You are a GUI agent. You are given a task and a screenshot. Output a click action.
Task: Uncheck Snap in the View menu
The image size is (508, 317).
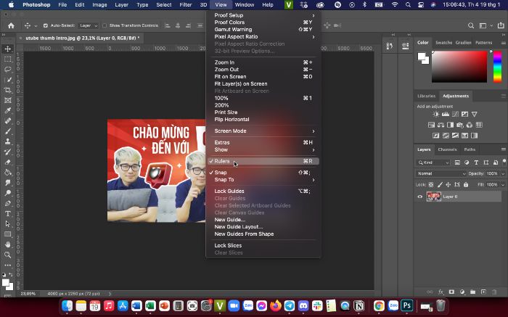[x=263, y=173]
